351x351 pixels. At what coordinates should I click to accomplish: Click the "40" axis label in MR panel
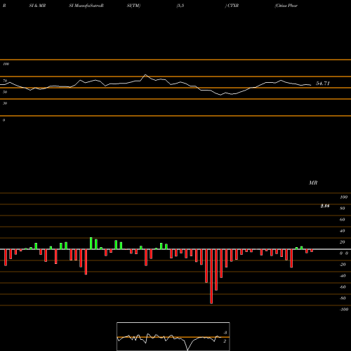343,231
